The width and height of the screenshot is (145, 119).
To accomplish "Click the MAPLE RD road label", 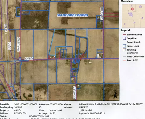I will (18, 44).
